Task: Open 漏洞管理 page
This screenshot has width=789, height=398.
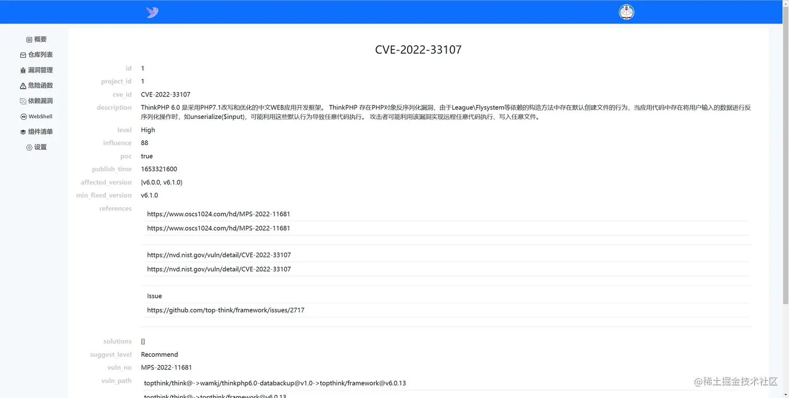Action: pyautogui.click(x=36, y=70)
